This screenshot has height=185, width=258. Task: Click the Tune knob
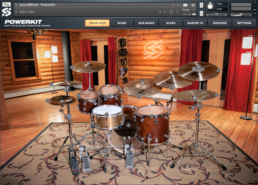(x=210, y=6)
